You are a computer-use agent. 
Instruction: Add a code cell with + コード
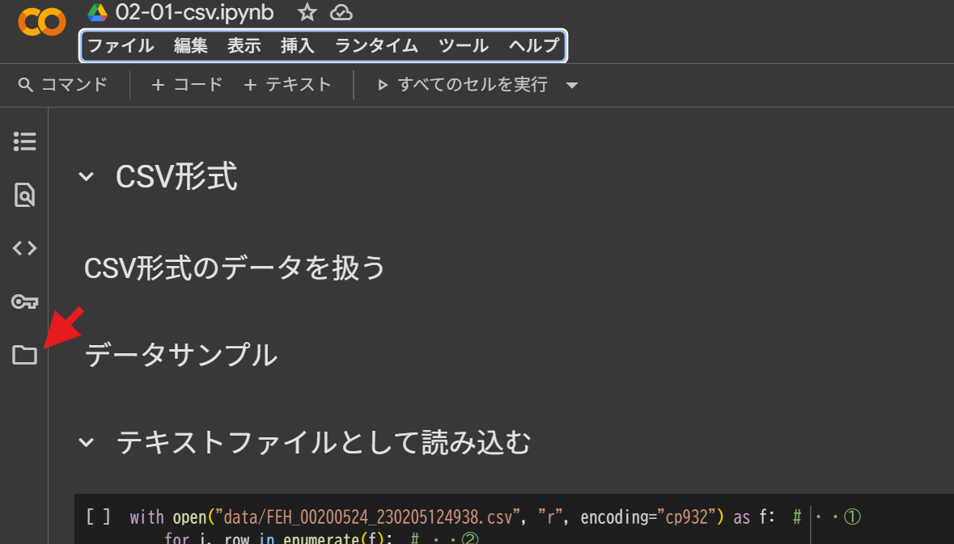pos(187,85)
